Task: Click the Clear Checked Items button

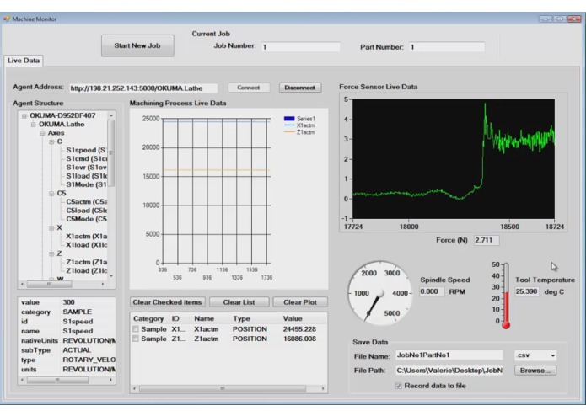Action: [168, 302]
